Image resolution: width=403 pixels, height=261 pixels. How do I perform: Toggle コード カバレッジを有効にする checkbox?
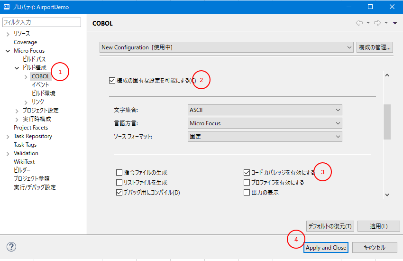(247, 172)
